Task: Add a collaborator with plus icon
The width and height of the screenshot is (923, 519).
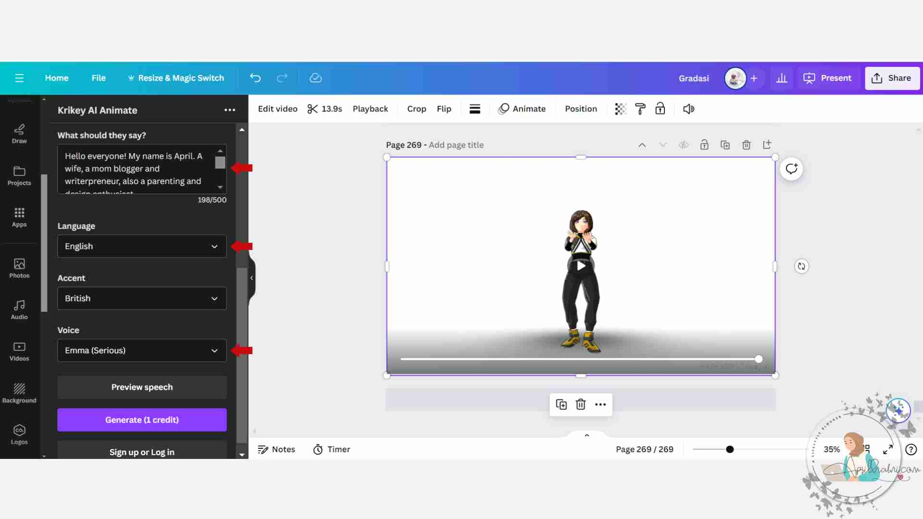Action: point(754,78)
